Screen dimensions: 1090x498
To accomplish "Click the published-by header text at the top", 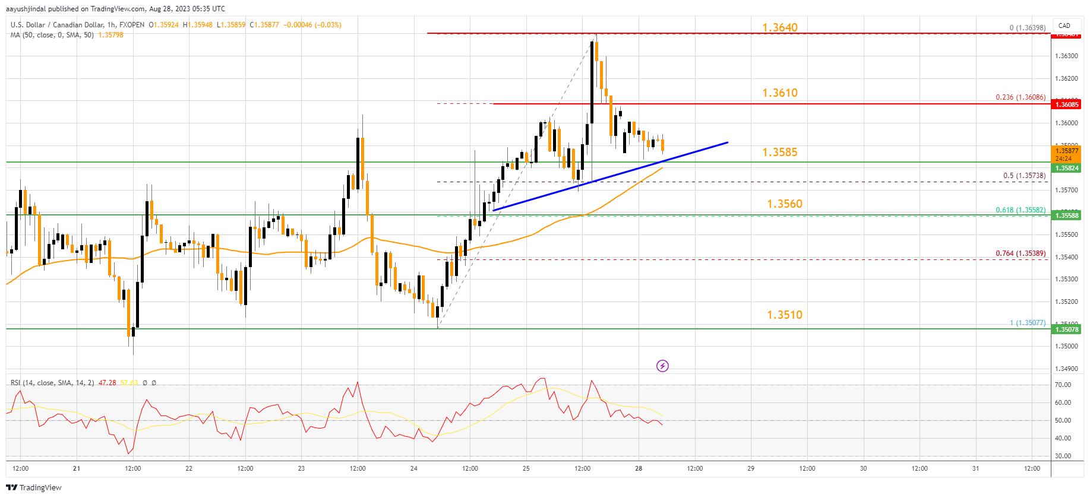I will [x=115, y=9].
